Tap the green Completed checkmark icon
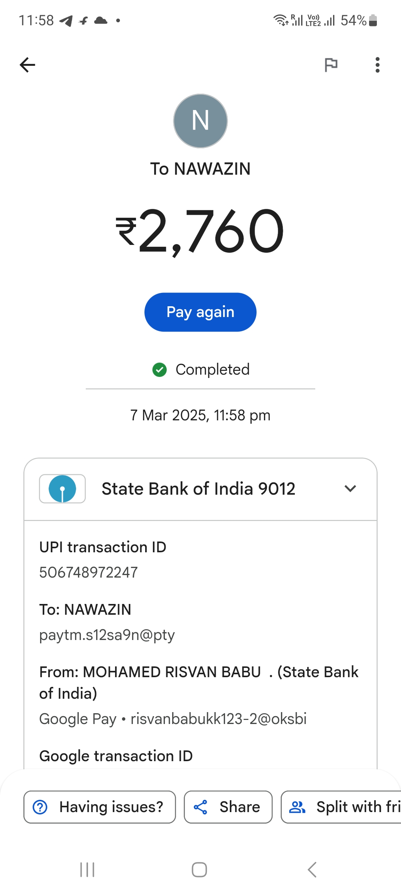This screenshot has width=401, height=892. (x=160, y=370)
